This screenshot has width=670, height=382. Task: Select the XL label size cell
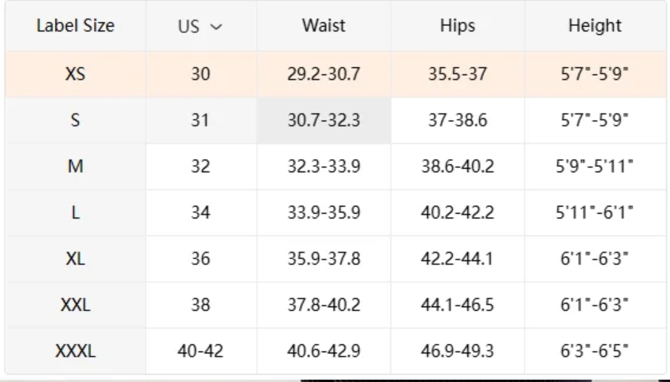pos(76,259)
